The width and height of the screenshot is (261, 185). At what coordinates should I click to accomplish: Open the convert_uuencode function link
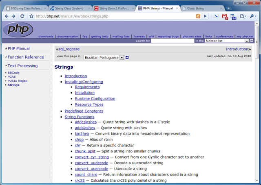coord(91,169)
